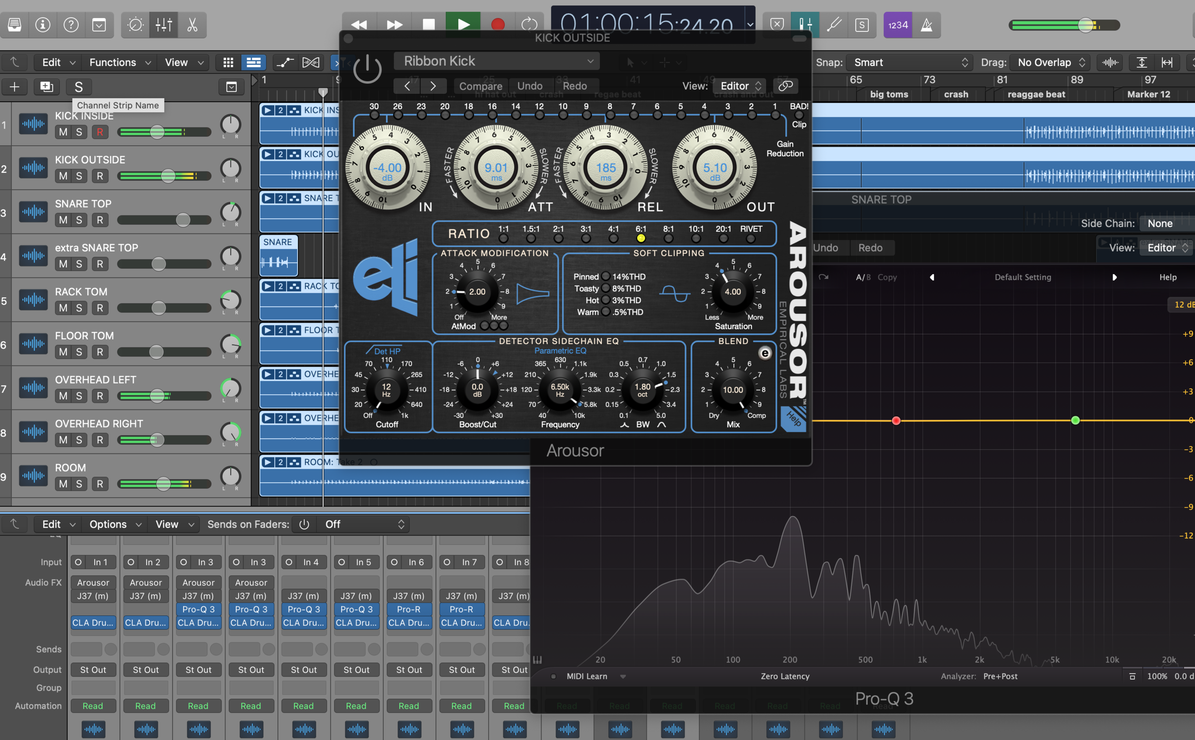Image resolution: width=1195 pixels, height=740 pixels.
Task: Select the 4:1 ratio radio button
Action: (613, 238)
